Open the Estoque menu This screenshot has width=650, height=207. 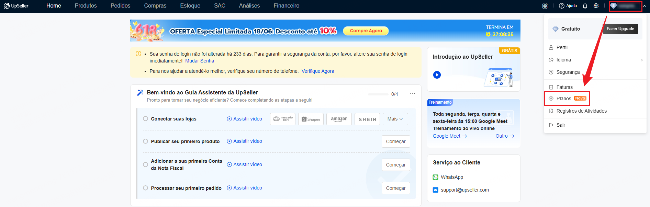tap(190, 6)
